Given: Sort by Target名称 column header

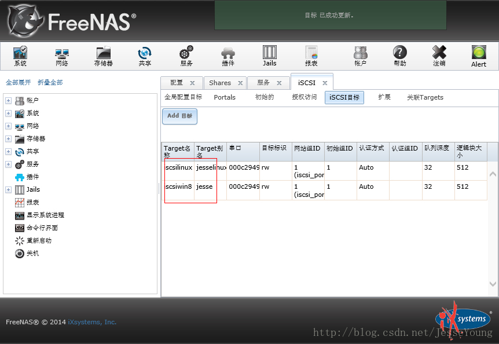Looking at the screenshot, I should pos(178,152).
